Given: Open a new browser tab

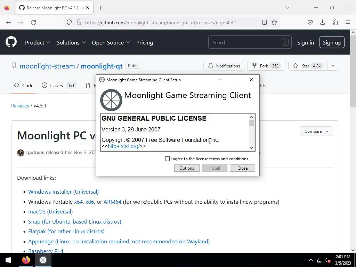Looking at the screenshot, I should pyautogui.click(x=101, y=8).
